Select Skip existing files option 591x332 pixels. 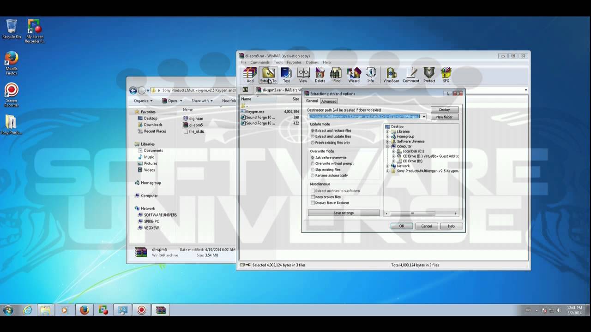(x=326, y=170)
